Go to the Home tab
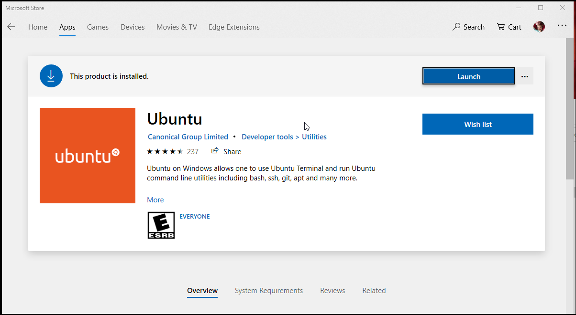The width and height of the screenshot is (576, 315). click(38, 27)
